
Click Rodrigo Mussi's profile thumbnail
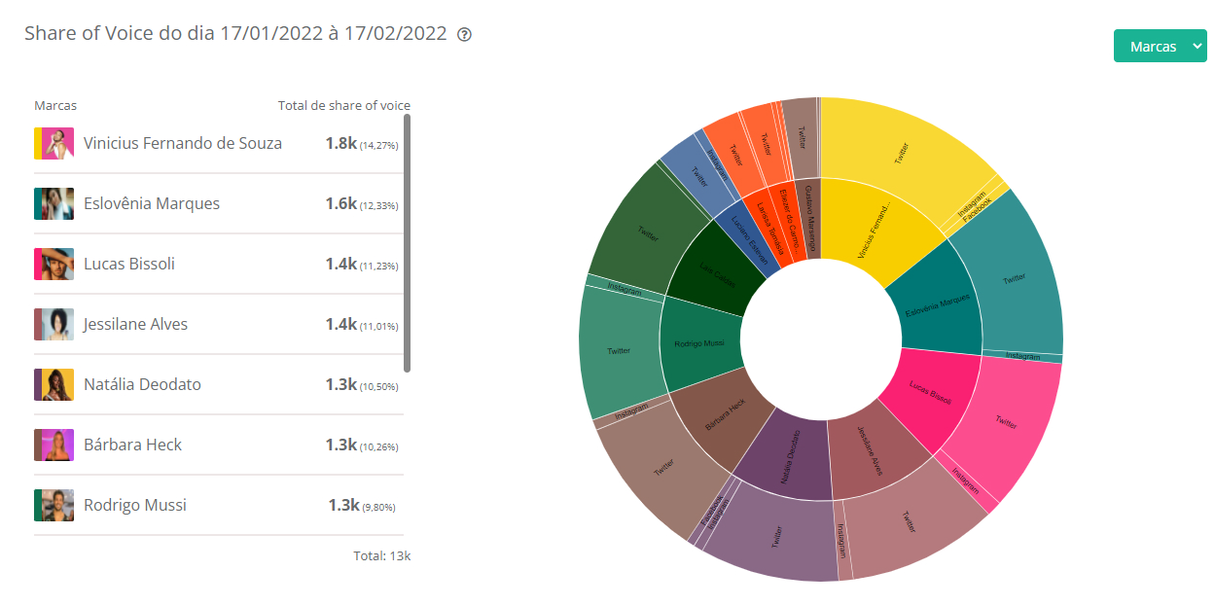coord(54,505)
